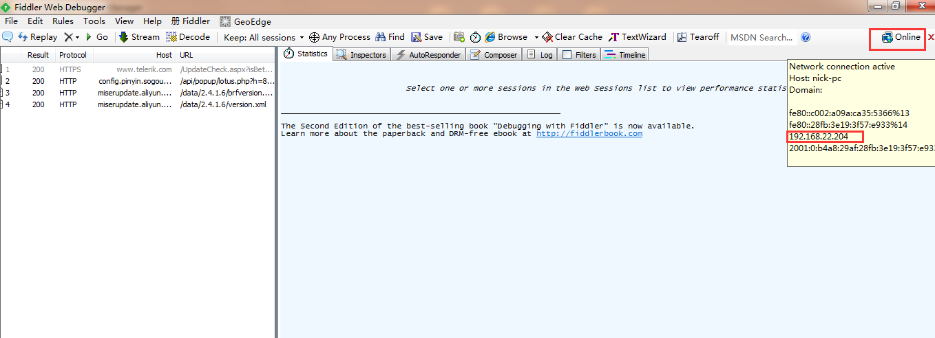Click Clear Cache in the toolbar

pyautogui.click(x=572, y=37)
